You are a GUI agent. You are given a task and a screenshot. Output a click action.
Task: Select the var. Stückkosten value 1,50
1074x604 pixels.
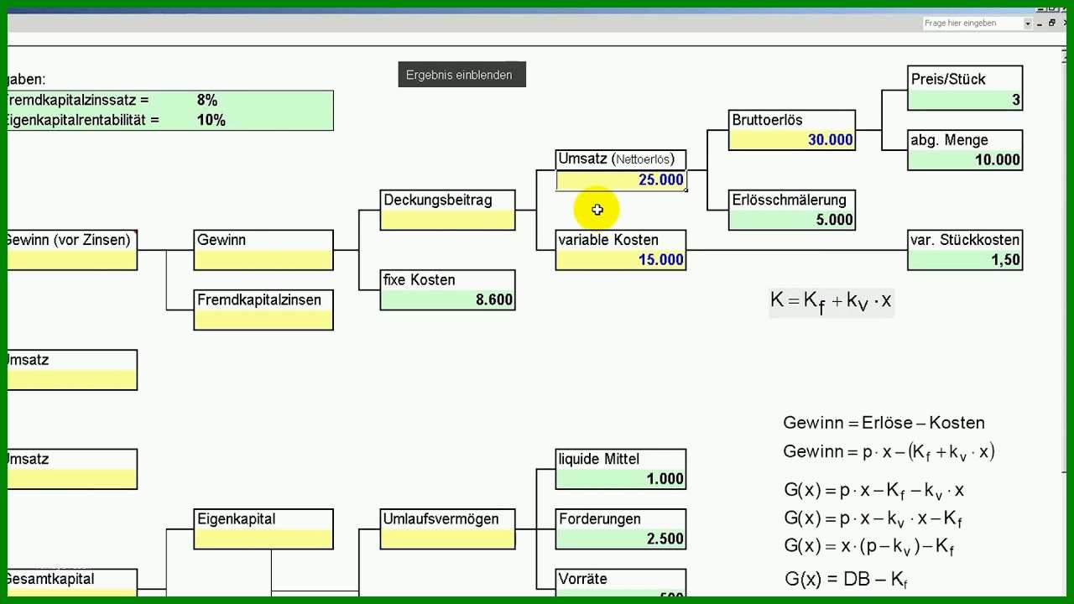click(x=965, y=260)
